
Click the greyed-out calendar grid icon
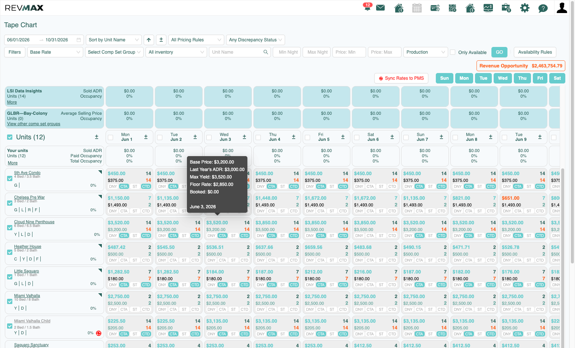click(417, 8)
